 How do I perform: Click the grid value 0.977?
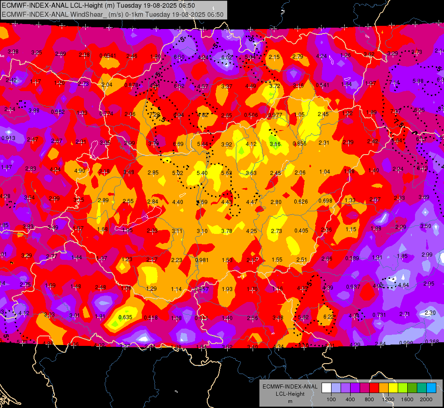tap(275, 115)
